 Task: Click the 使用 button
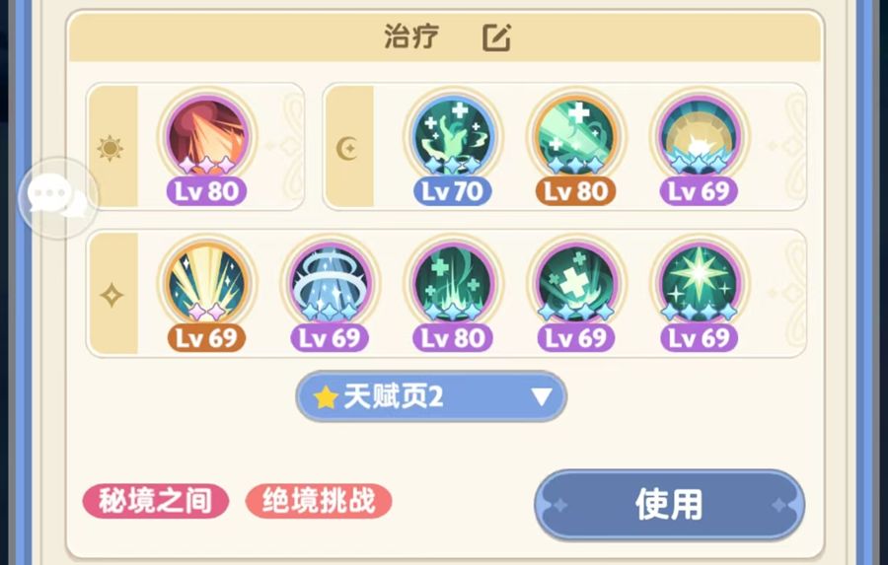669,505
